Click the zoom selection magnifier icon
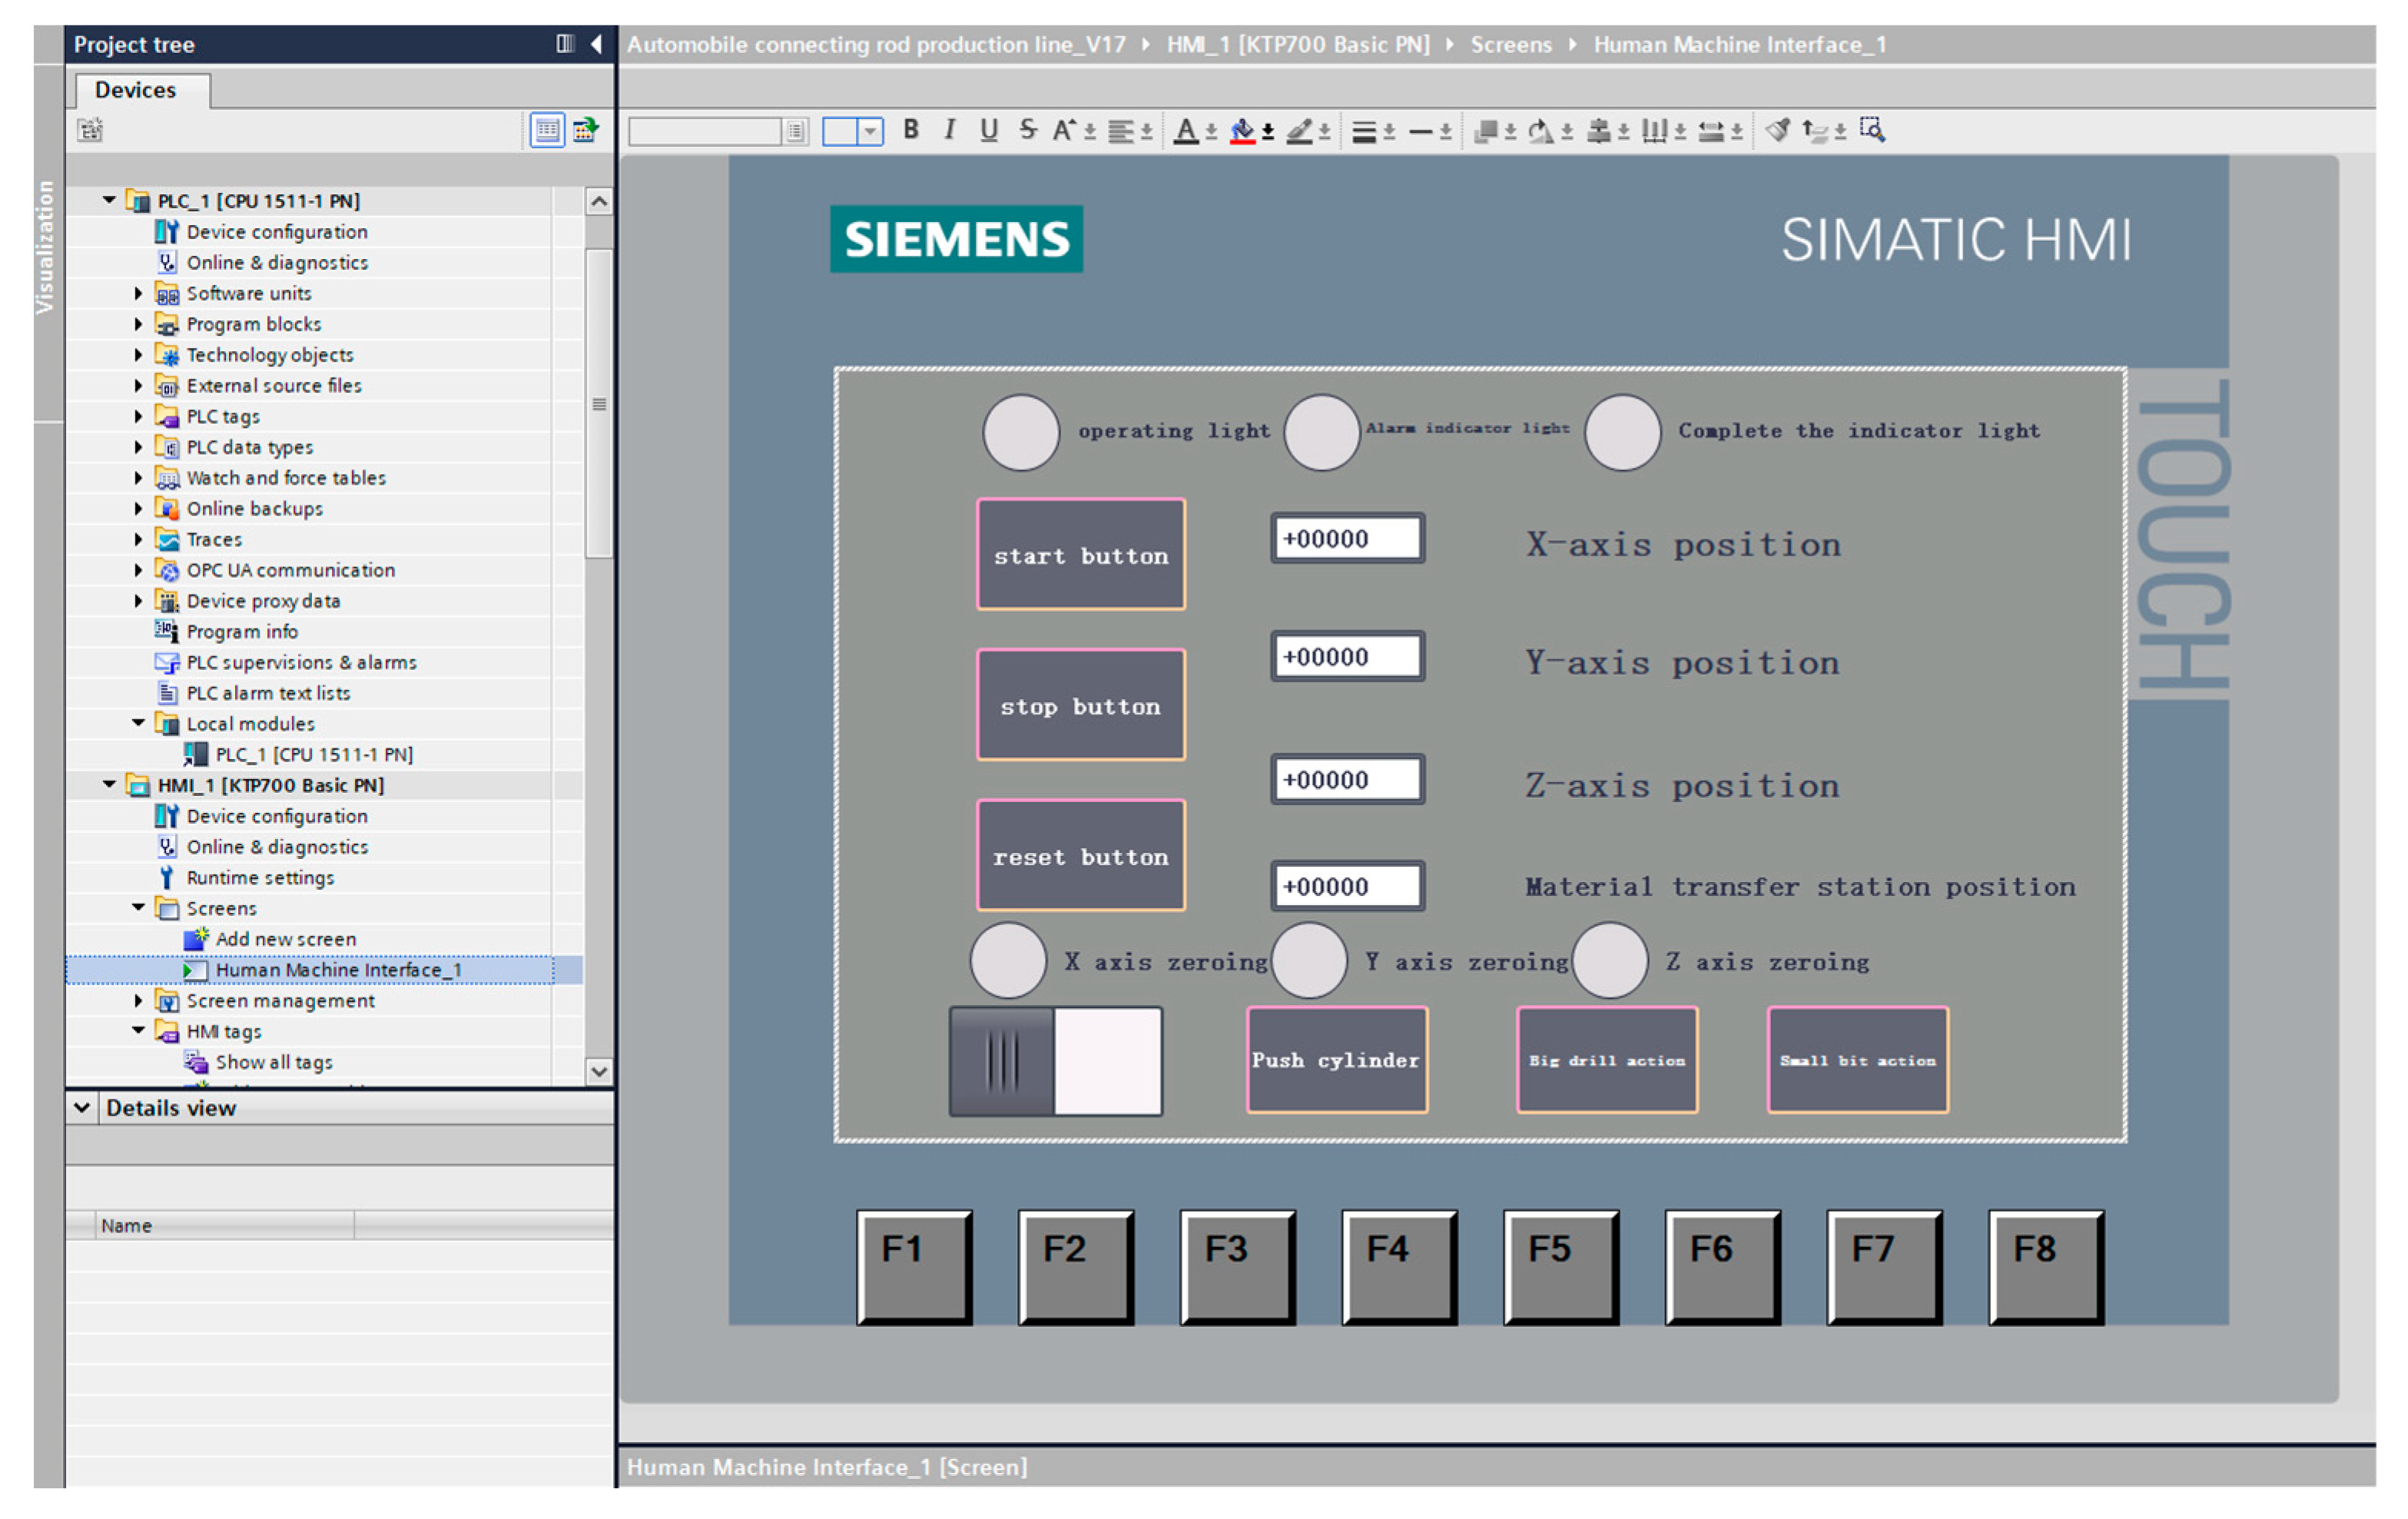 (1872, 130)
